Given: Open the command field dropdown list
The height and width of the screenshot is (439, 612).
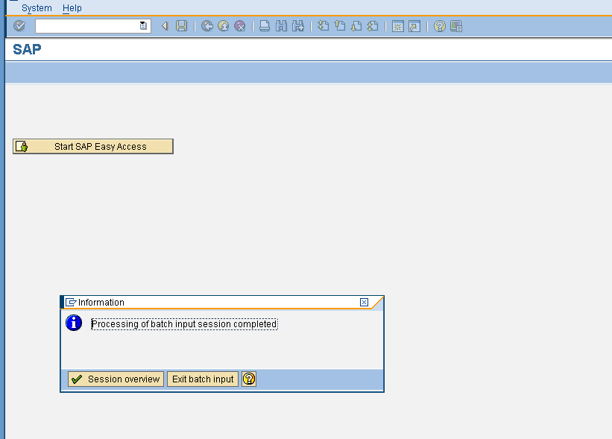Looking at the screenshot, I should [143, 25].
